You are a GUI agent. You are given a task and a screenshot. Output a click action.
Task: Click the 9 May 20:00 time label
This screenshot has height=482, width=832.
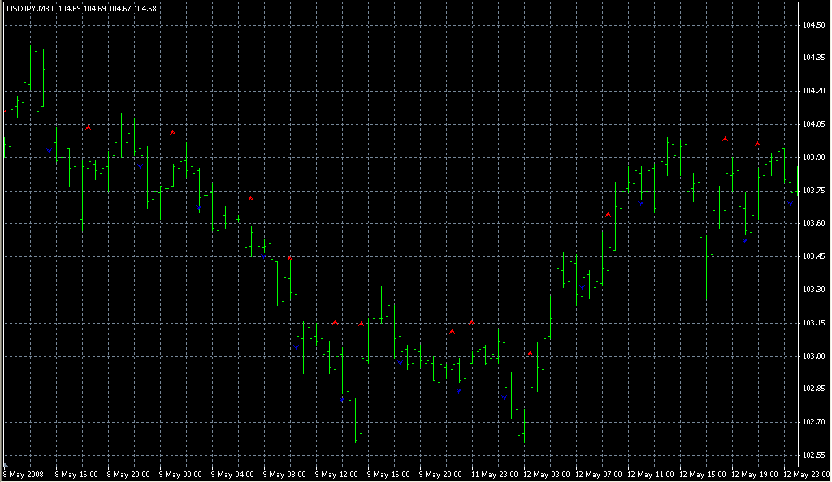click(440, 475)
